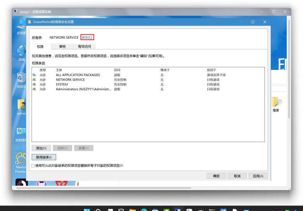The image size is (303, 211).
Task: Select the 回收站 recycle bin icon
Action: 21,78
